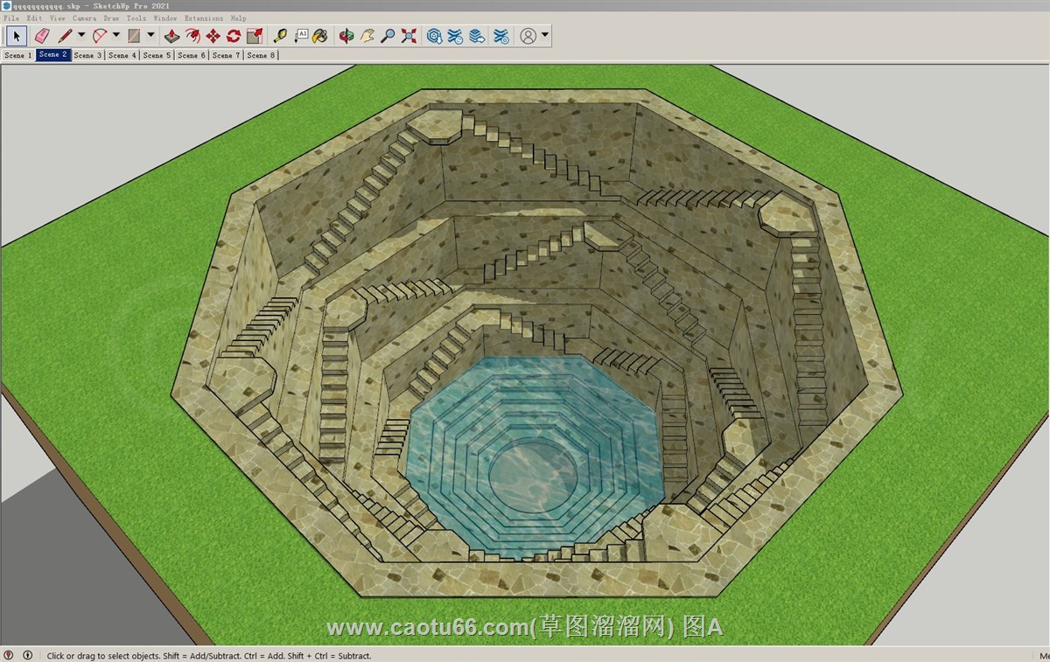Open the user account dropdown arrow
1050x662 pixels.
545,36
